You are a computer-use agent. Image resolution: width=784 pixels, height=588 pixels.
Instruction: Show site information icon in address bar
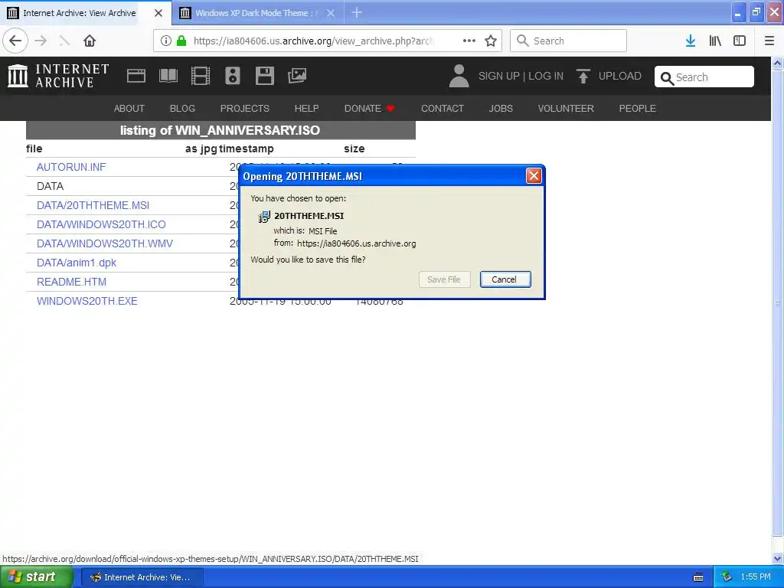coord(166,41)
